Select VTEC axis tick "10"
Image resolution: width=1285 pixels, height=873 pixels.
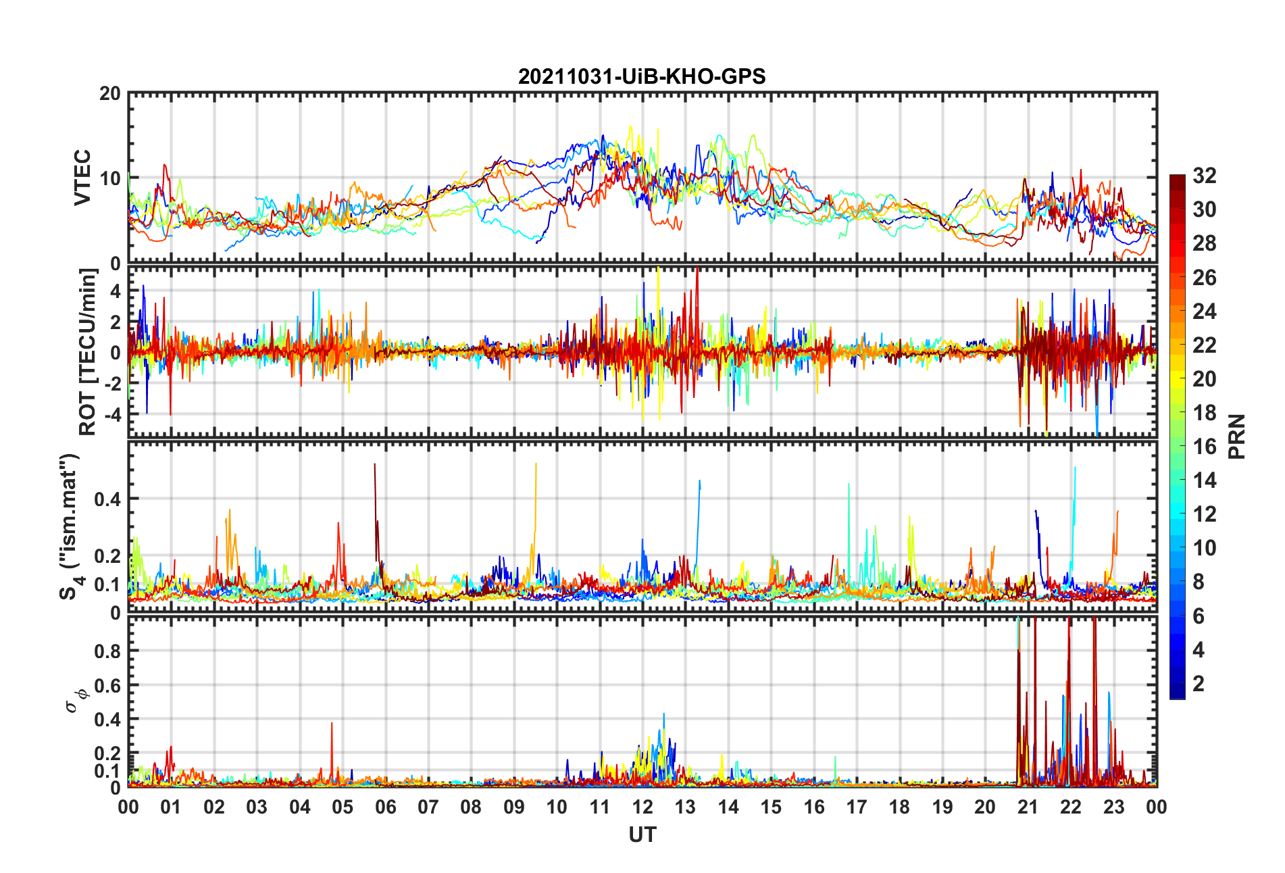pyautogui.click(x=110, y=178)
